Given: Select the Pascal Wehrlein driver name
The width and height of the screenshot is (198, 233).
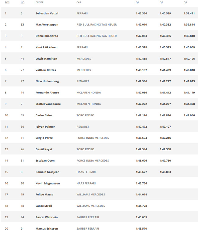Looking at the screenshot, I should [47, 217].
